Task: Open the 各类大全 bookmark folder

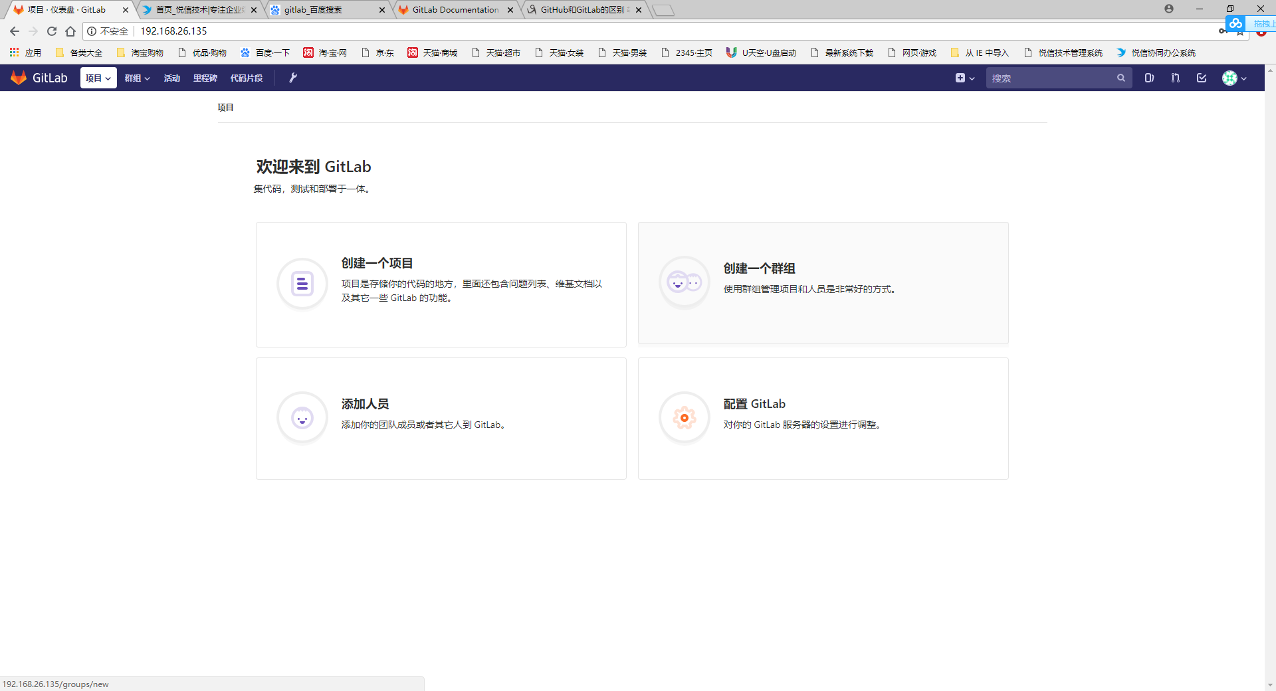Action: click(78, 52)
